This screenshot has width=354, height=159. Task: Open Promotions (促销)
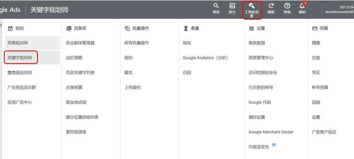coord(316,102)
